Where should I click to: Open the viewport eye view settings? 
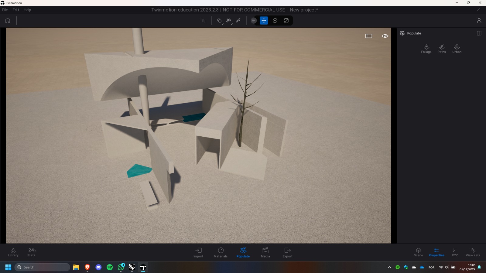point(385,36)
